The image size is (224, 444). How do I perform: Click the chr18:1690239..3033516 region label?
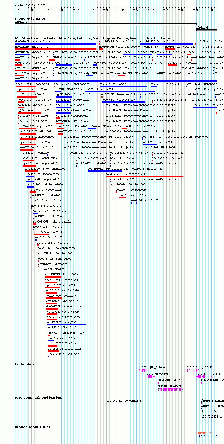point(32,5)
